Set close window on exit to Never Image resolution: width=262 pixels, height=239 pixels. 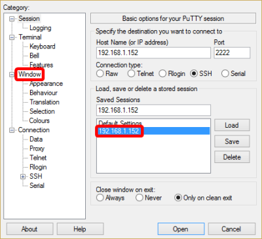[140, 198]
